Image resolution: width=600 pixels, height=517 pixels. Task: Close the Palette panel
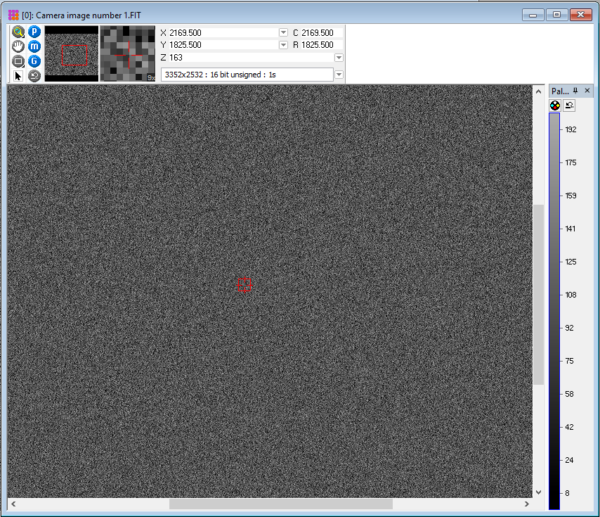(x=589, y=90)
